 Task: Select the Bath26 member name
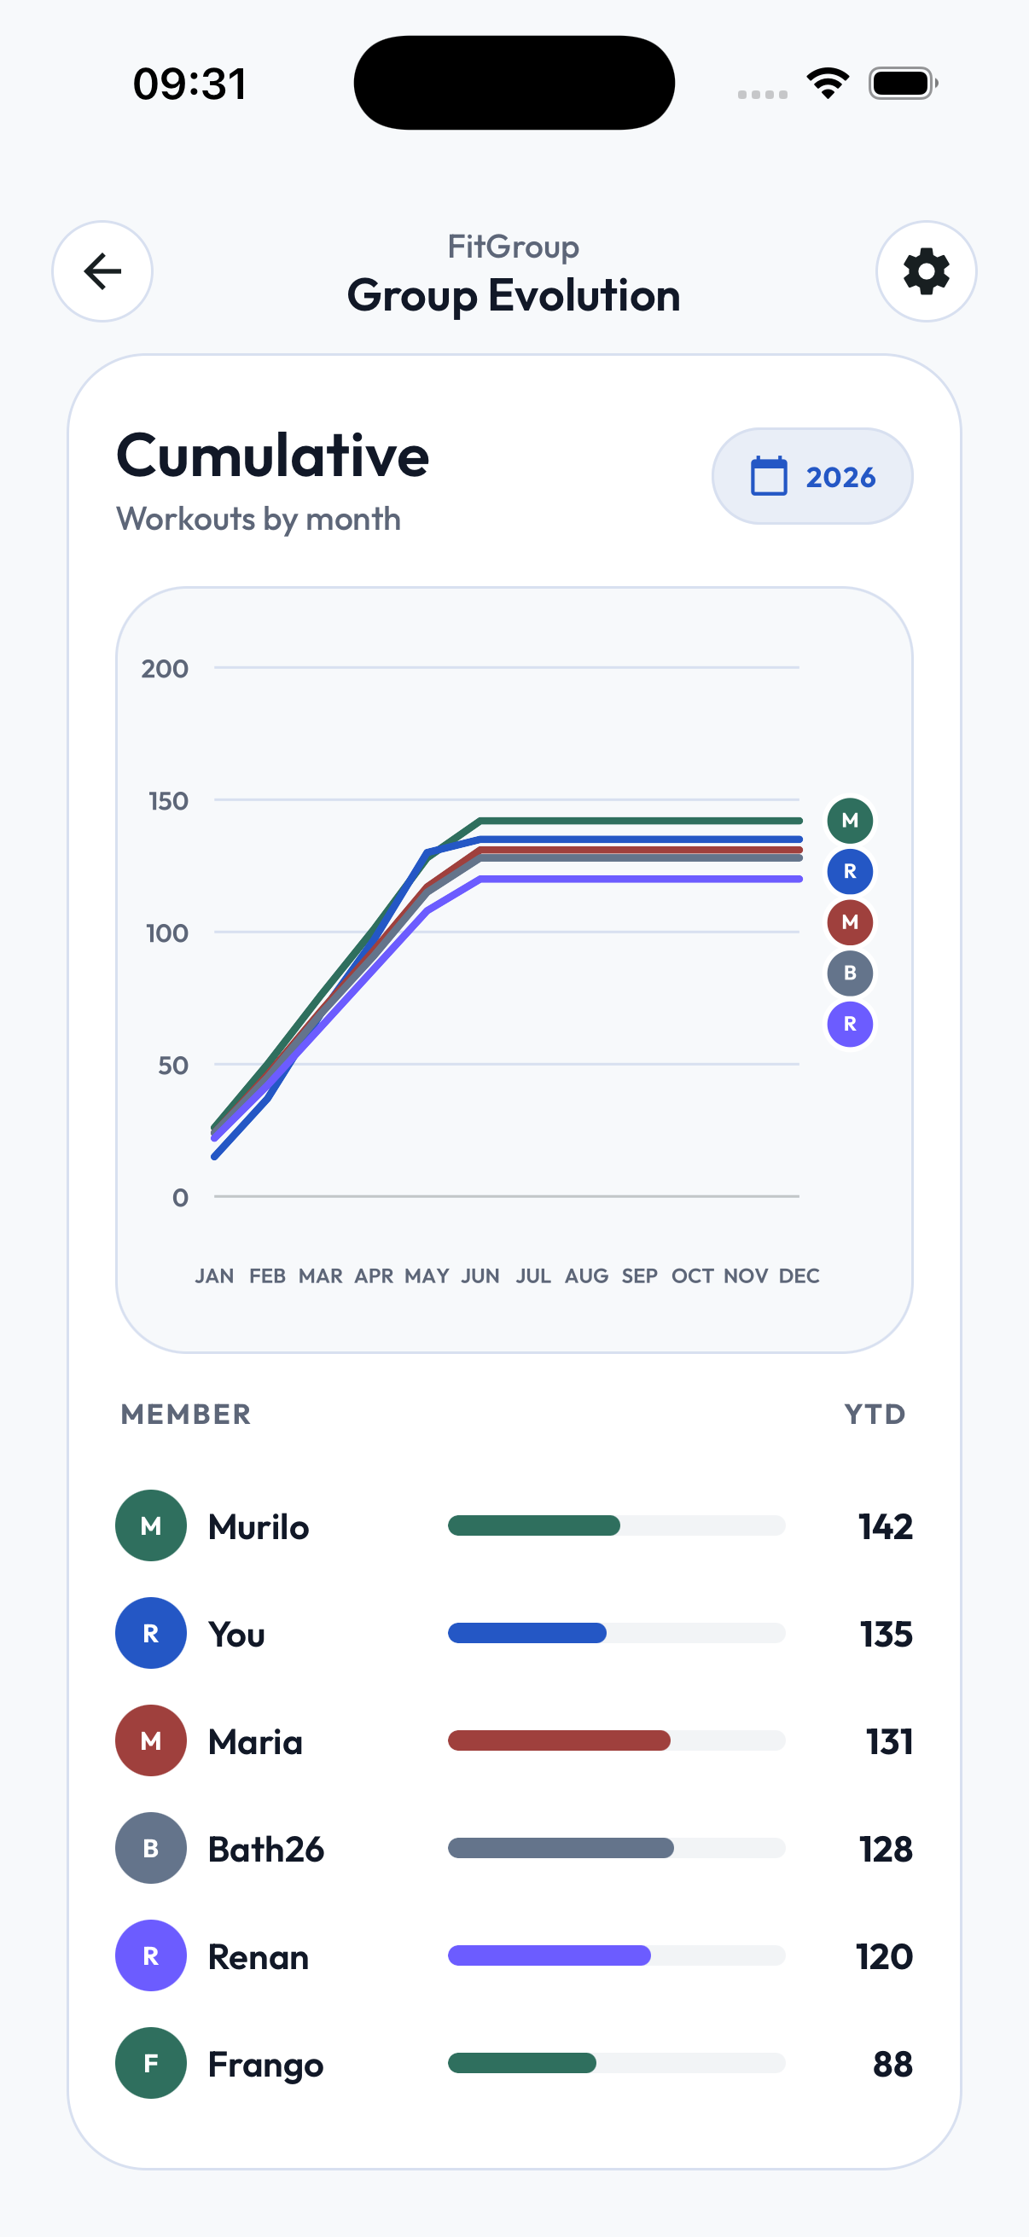coord(265,1850)
